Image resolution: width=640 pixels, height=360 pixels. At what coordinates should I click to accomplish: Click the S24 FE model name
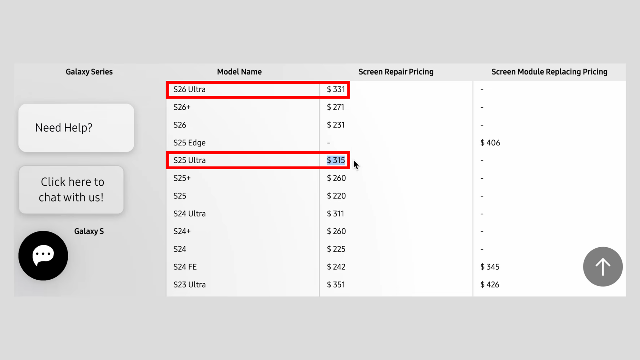click(x=185, y=267)
